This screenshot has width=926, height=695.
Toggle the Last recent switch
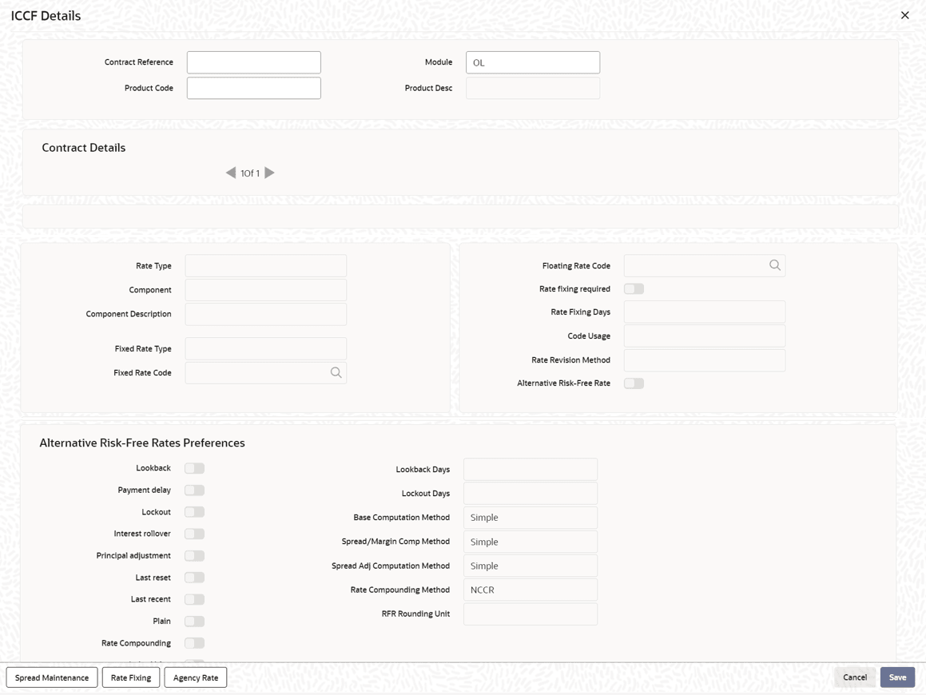pyautogui.click(x=194, y=599)
